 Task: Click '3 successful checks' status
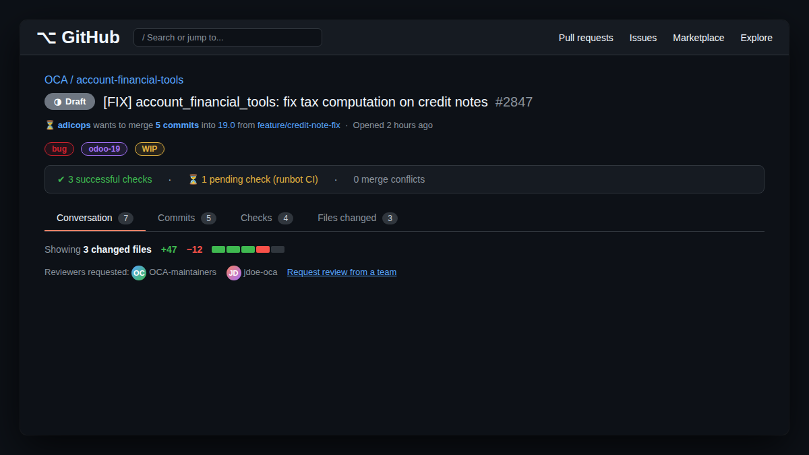coord(104,179)
